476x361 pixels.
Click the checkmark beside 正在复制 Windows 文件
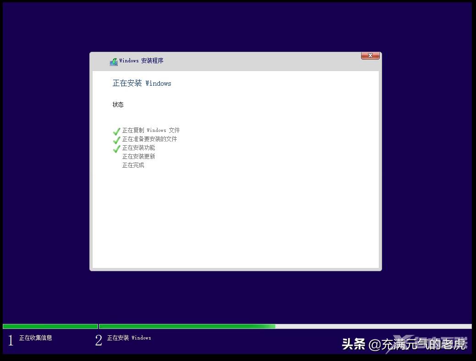click(116, 131)
